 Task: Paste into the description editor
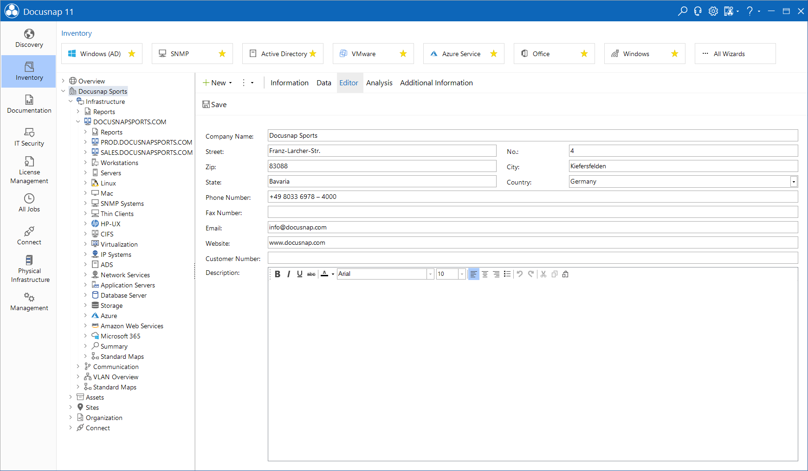565,274
